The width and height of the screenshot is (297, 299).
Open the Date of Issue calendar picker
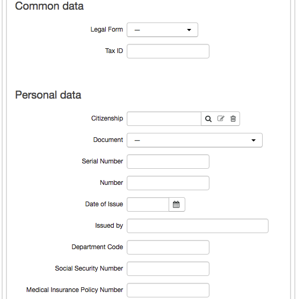point(177,204)
